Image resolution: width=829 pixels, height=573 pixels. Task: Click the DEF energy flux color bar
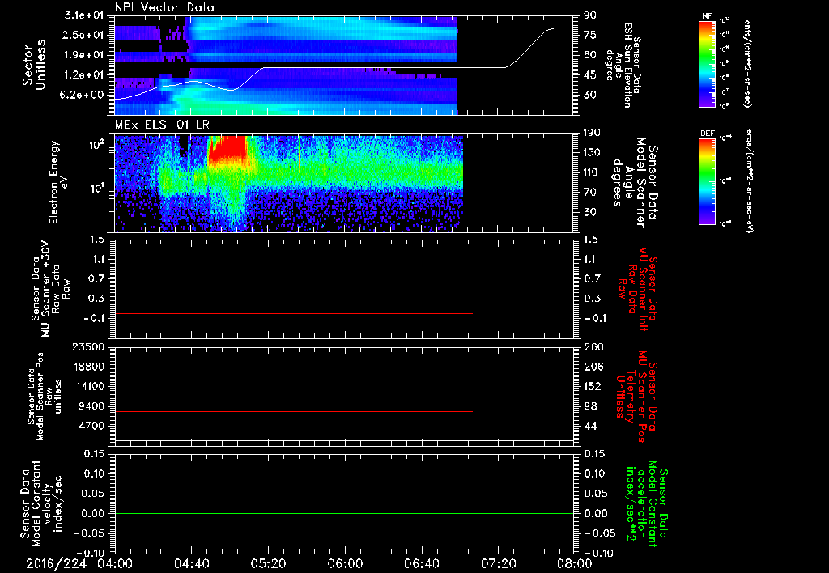pos(707,181)
